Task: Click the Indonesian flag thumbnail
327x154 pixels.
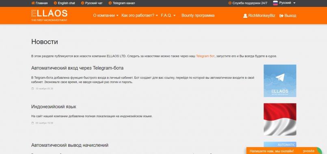Action: tap(280, 119)
